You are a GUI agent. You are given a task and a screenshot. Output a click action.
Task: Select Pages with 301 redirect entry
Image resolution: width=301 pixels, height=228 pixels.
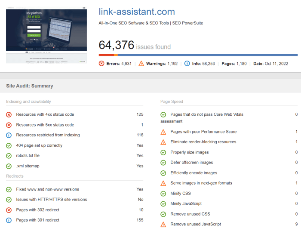click(x=37, y=220)
